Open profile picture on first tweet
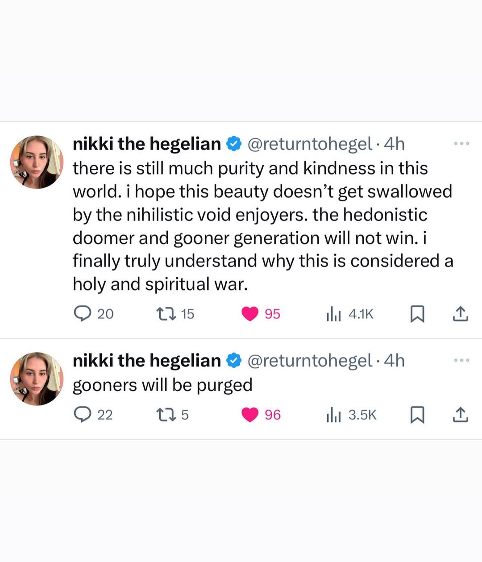 tap(37, 162)
